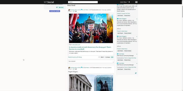Open the World News subwiki link
183x91 pixels.
pyautogui.click(x=86, y=68)
